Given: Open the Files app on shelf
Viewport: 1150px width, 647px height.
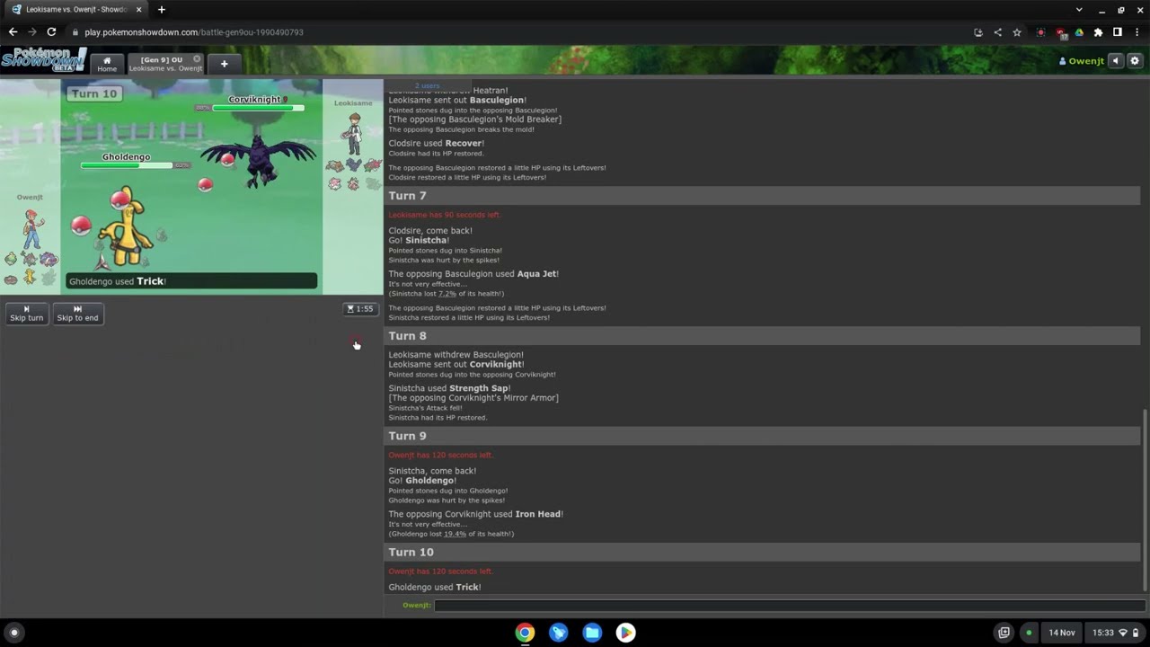Looking at the screenshot, I should (x=592, y=633).
